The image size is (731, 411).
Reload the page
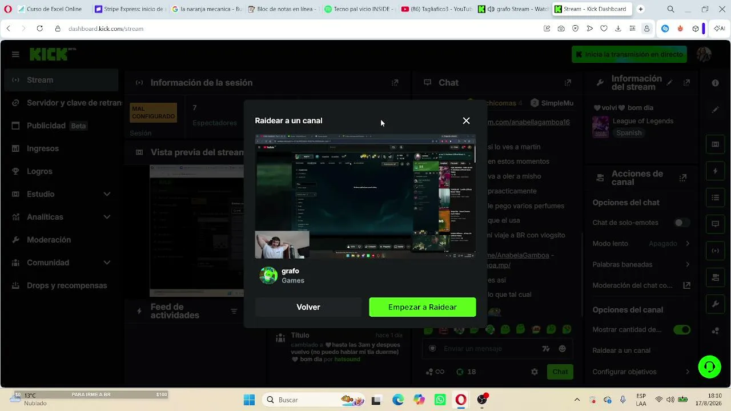pos(39,29)
